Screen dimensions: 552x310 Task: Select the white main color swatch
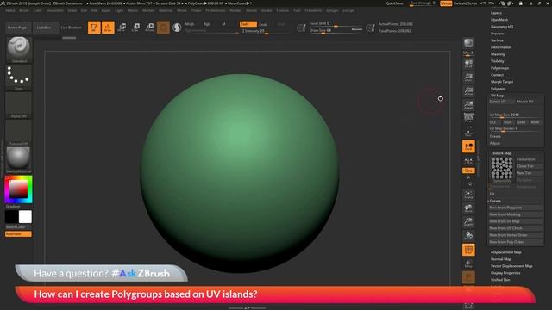(x=25, y=217)
